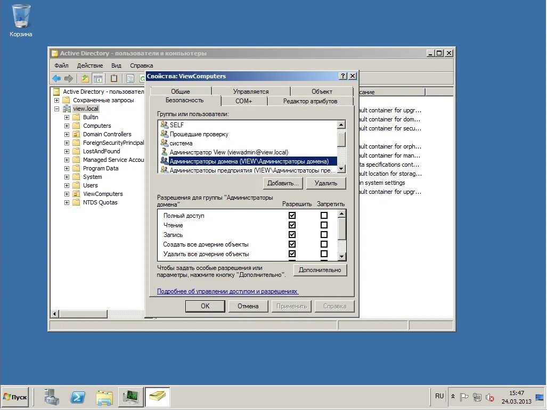Expand the Program Data node
The height and width of the screenshot is (410, 547).
[x=67, y=169]
